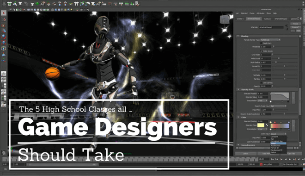Open the Opacity Scale Interpolation dropdown
The image size is (305, 176).
click(262, 101)
